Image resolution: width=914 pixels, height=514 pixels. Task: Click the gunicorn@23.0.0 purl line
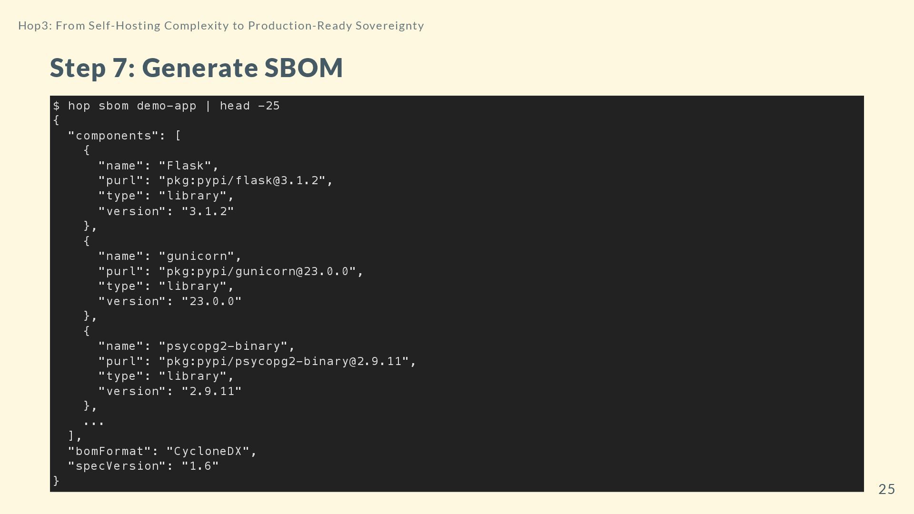(x=230, y=271)
